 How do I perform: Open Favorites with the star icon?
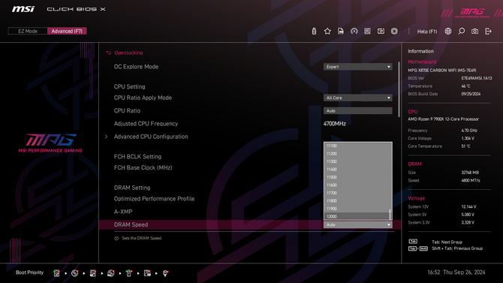[x=327, y=31]
